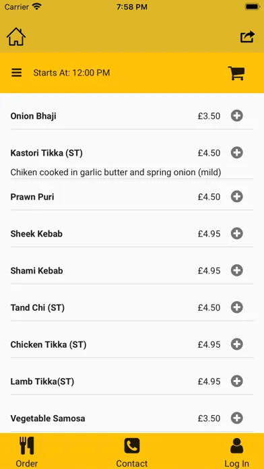Add Tand Chi (ST) to order
The image size is (264, 469).
pyautogui.click(x=237, y=307)
